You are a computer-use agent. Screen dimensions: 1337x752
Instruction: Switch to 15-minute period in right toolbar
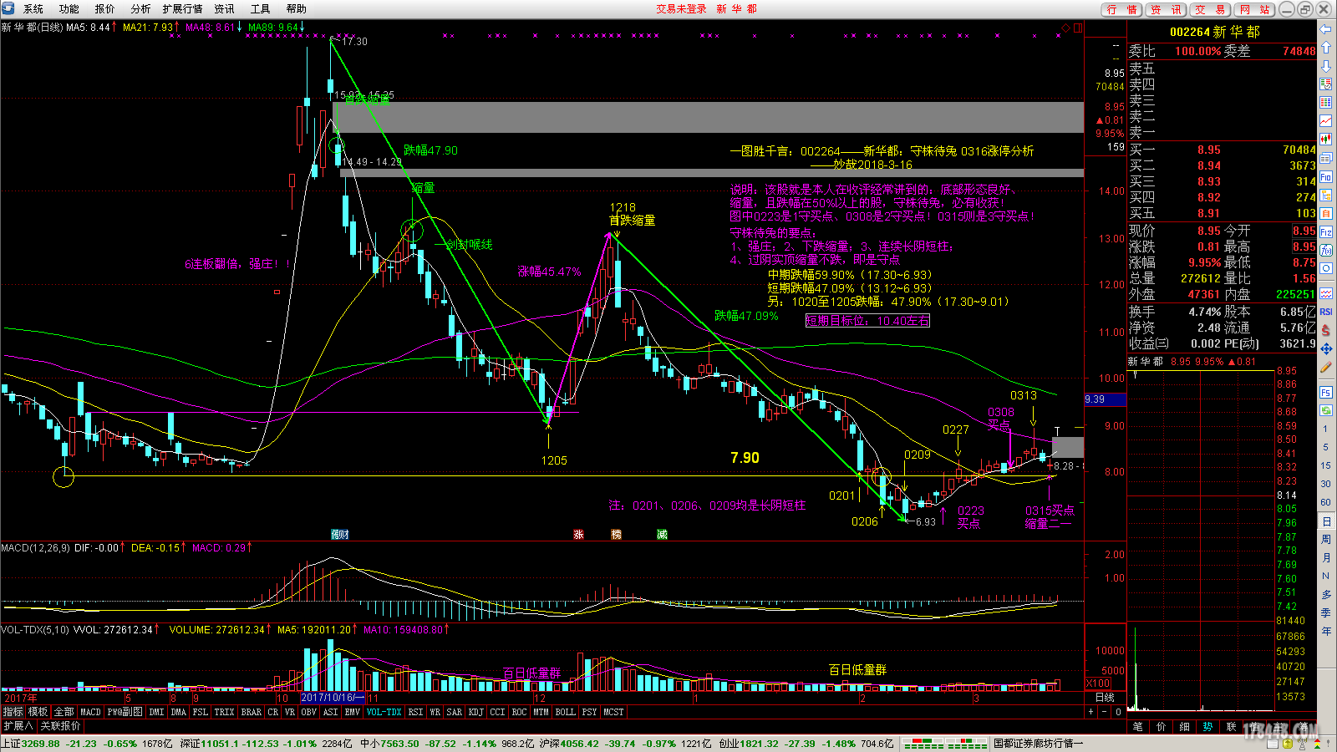pyautogui.click(x=1326, y=465)
